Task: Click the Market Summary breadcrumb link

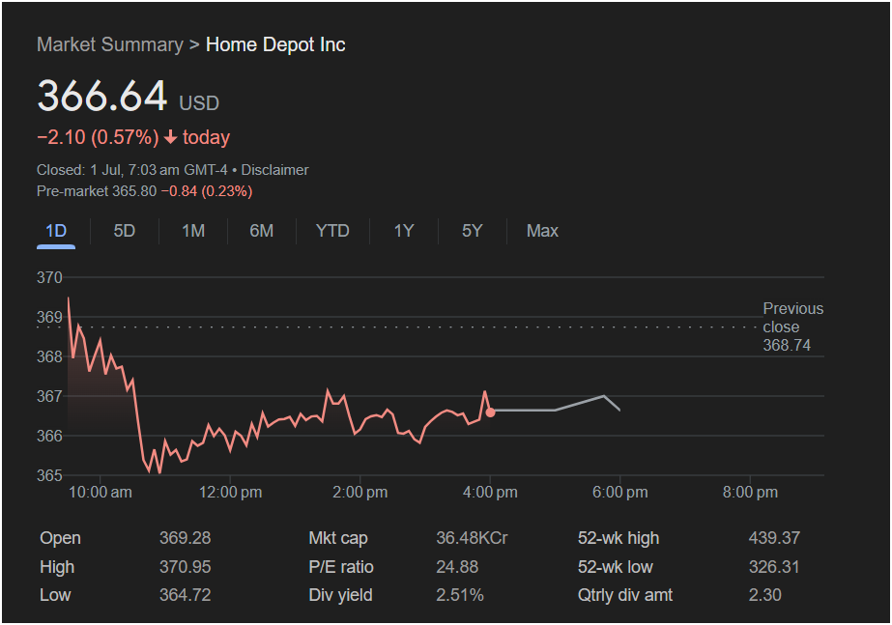Action: tap(110, 44)
